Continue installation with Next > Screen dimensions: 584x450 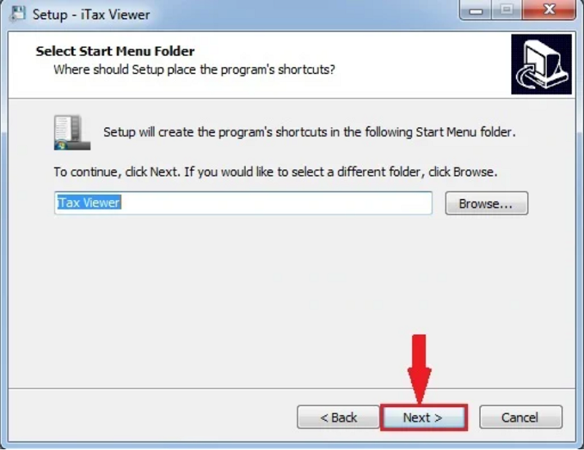(423, 417)
